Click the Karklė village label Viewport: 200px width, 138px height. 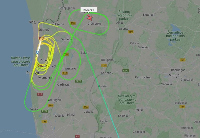point(34,109)
